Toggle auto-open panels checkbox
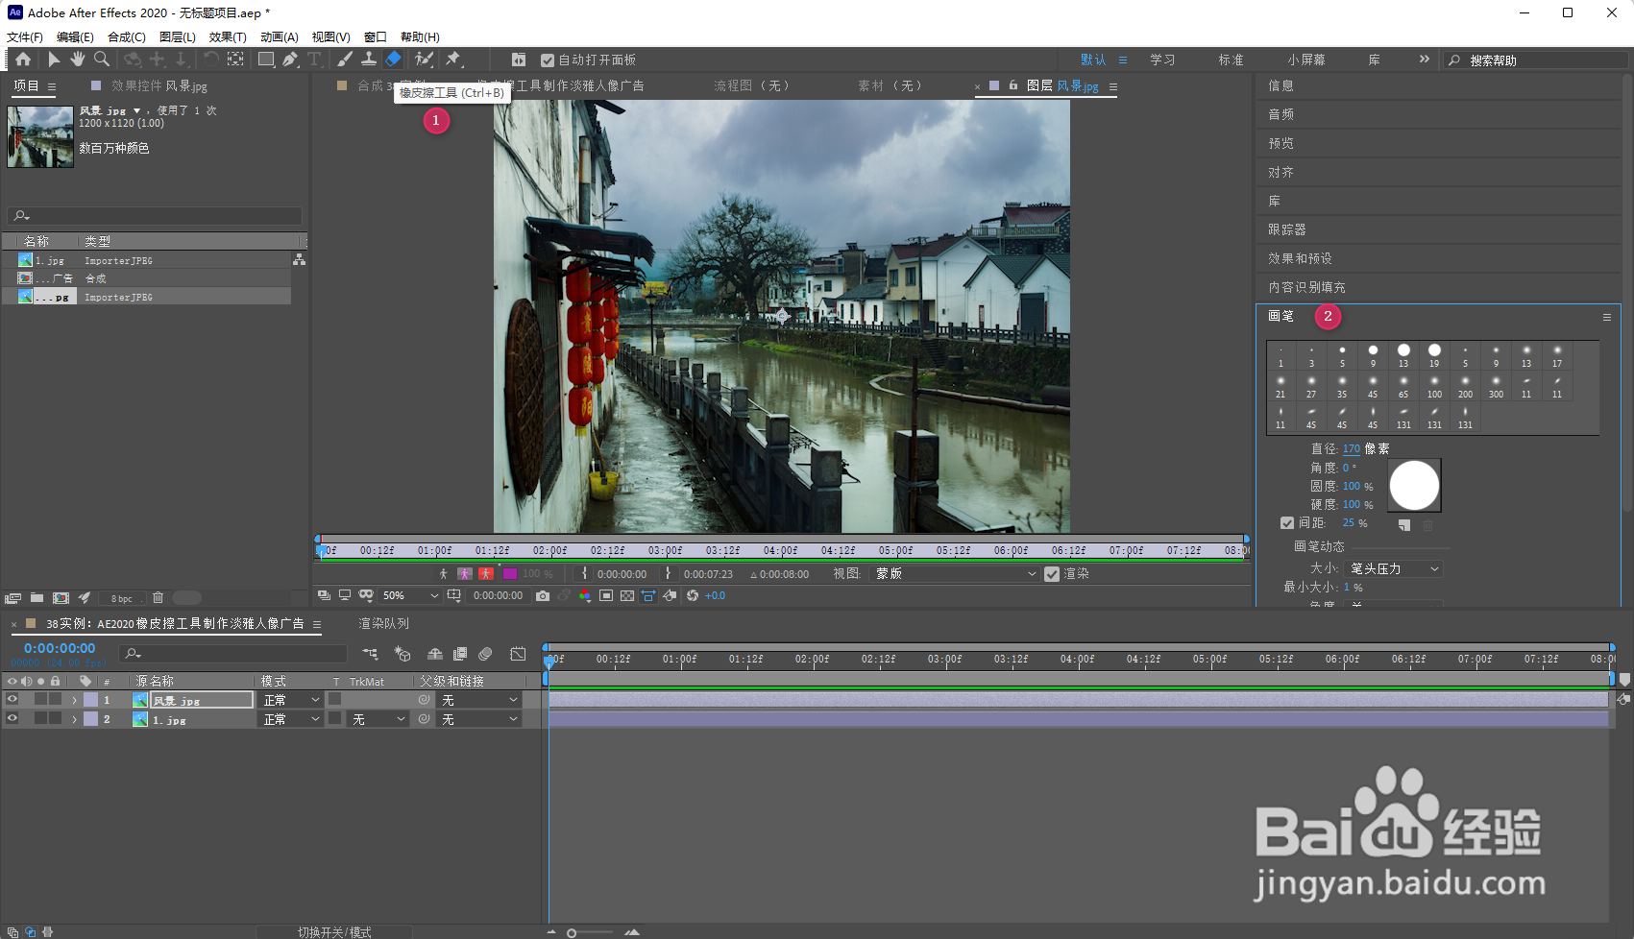Image resolution: width=1634 pixels, height=939 pixels. point(548,60)
